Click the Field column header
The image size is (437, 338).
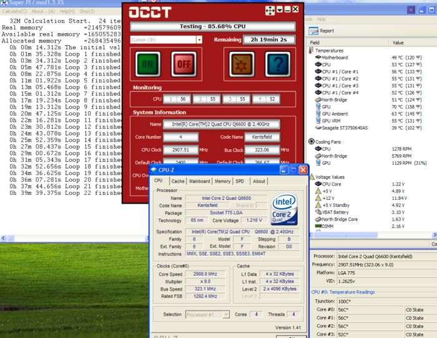click(x=348, y=42)
